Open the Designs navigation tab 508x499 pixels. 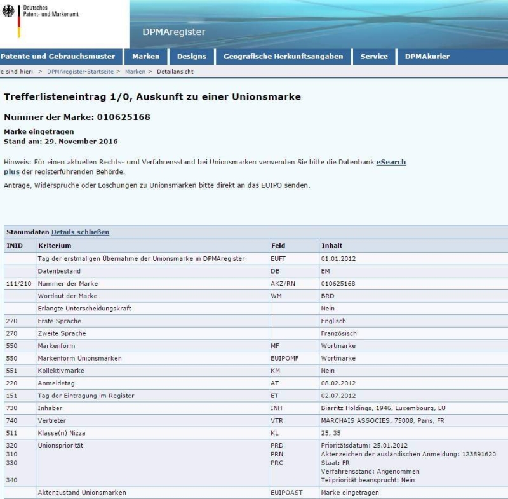[191, 57]
